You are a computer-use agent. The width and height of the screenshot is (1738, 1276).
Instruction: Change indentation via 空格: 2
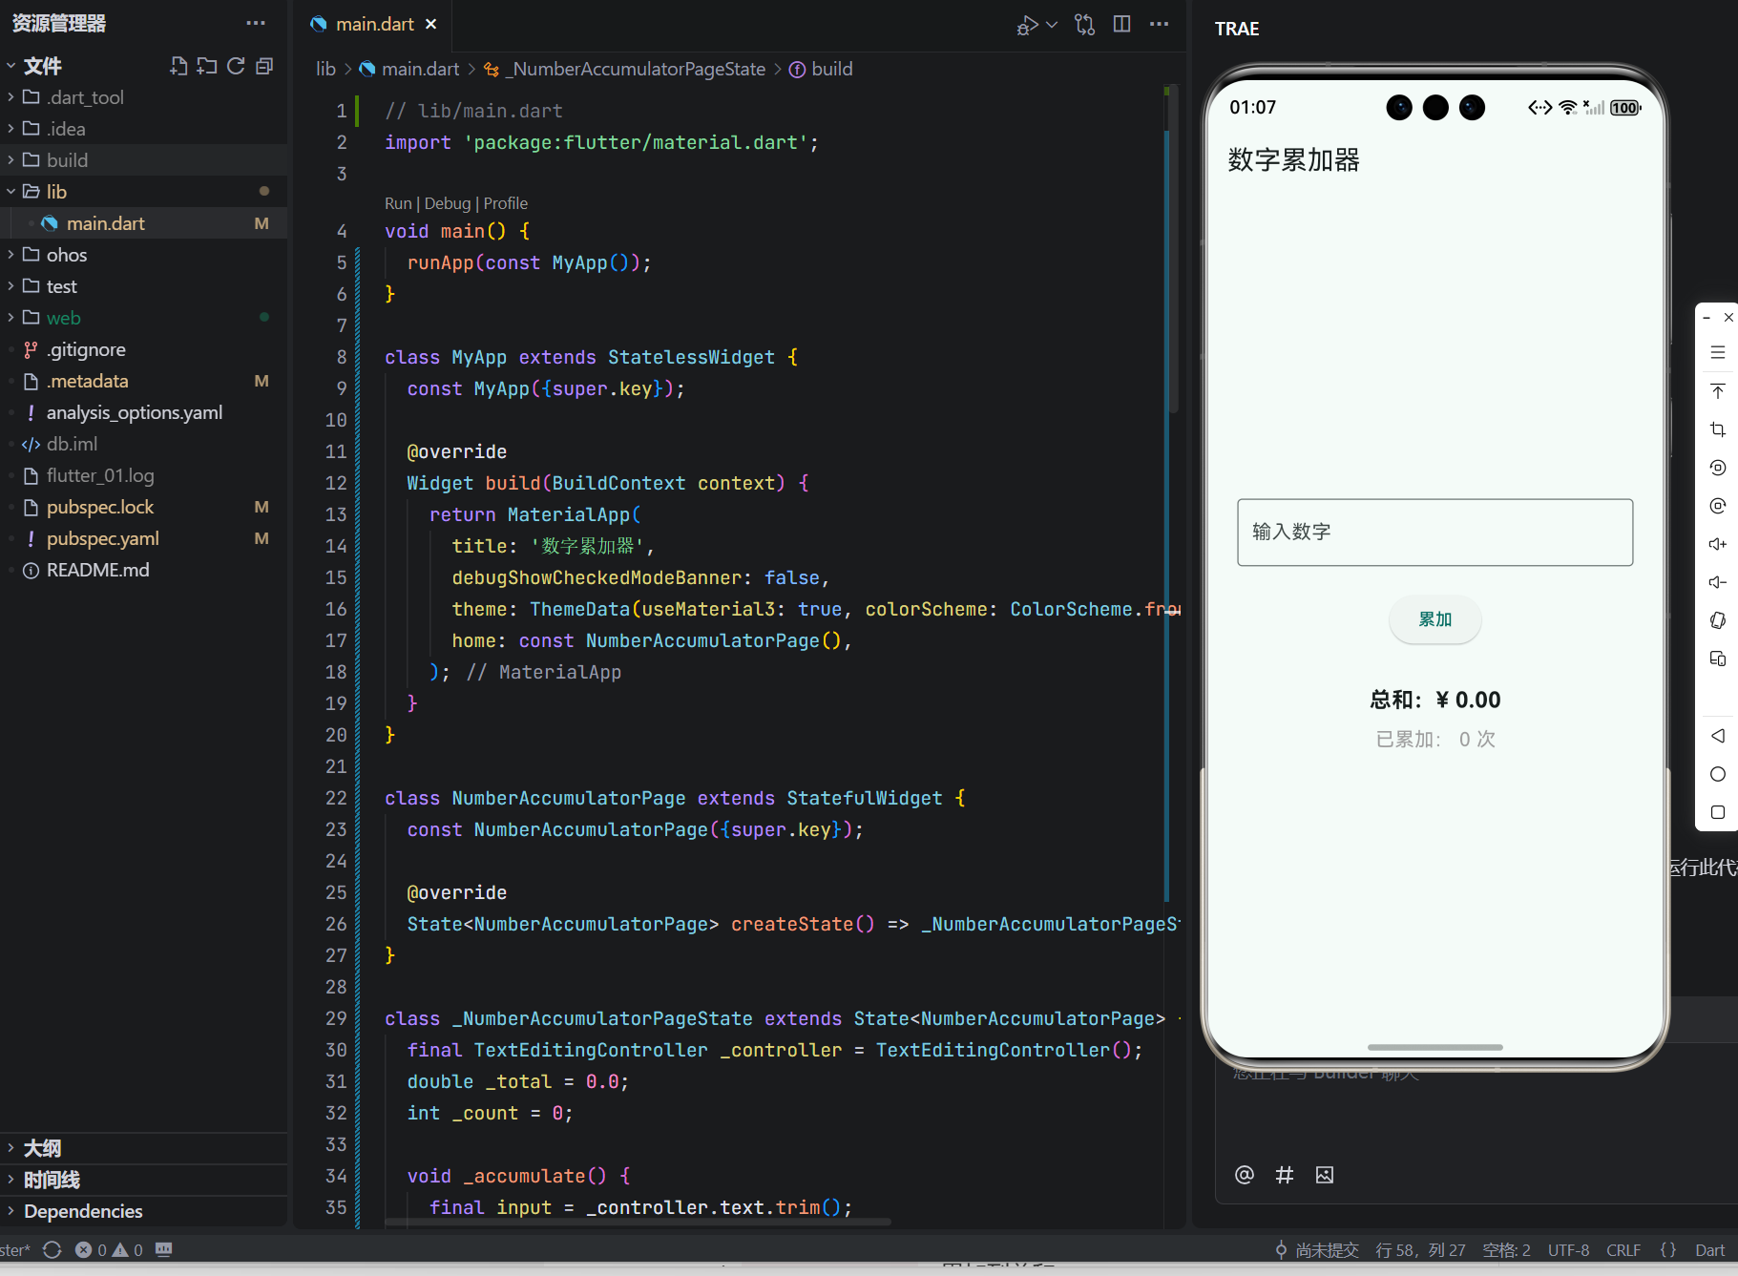coord(1507,1250)
